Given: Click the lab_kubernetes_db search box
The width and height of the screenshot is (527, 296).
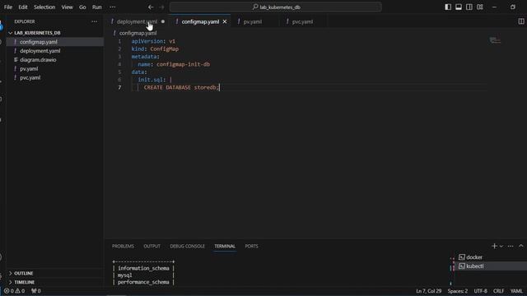Looking at the screenshot, I should 276,7.
